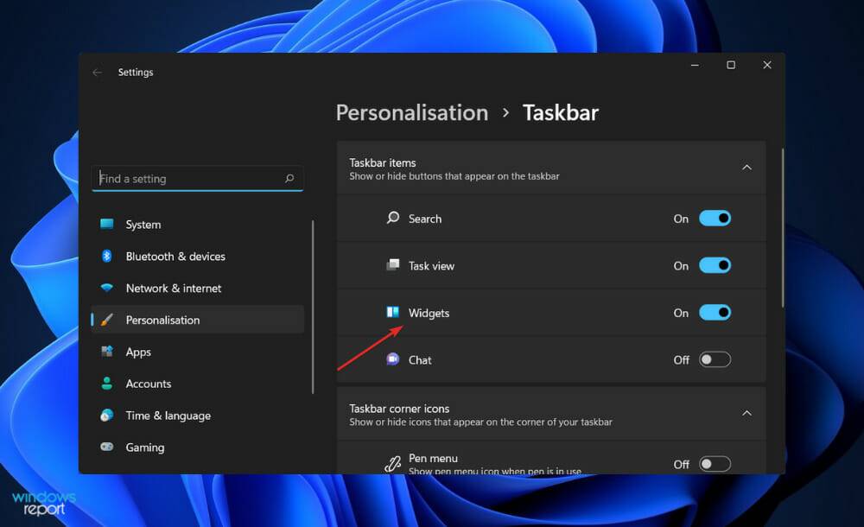The width and height of the screenshot is (864, 527).
Task: Turn off the Widgets toggle
Action: [715, 313]
